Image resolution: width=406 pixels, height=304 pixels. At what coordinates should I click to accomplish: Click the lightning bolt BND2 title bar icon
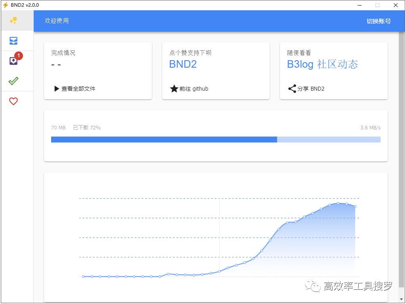point(6,5)
